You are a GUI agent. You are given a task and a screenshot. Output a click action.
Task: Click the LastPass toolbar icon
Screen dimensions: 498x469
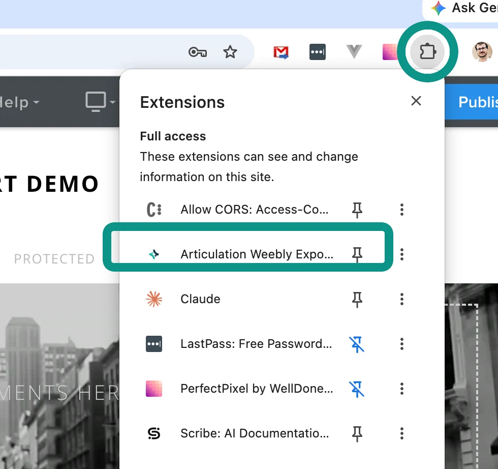coord(317,52)
